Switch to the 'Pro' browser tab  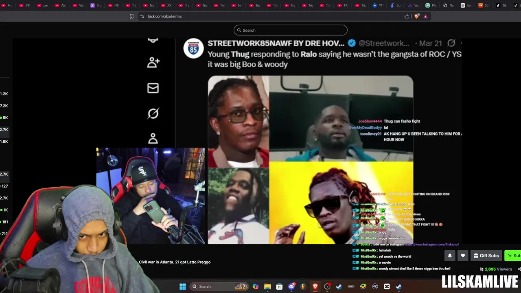coord(7,5)
